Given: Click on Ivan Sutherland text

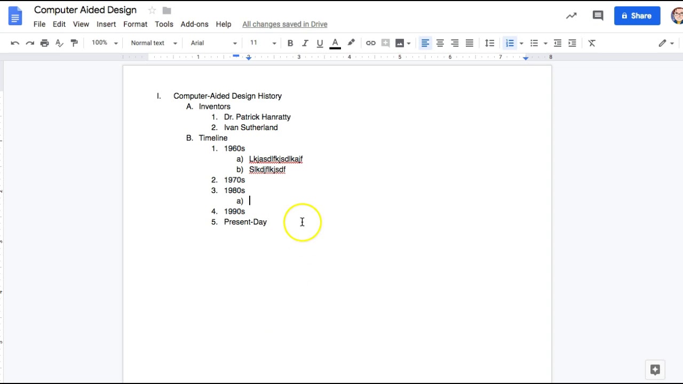Looking at the screenshot, I should point(251,127).
